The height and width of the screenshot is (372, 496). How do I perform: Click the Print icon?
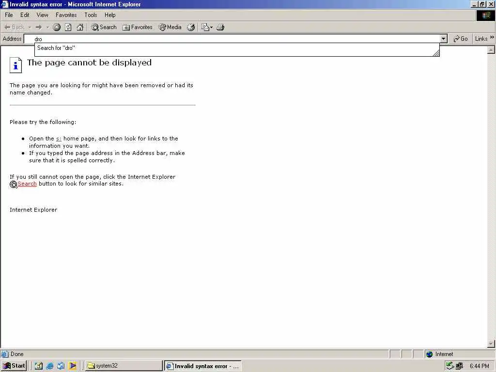pos(220,27)
